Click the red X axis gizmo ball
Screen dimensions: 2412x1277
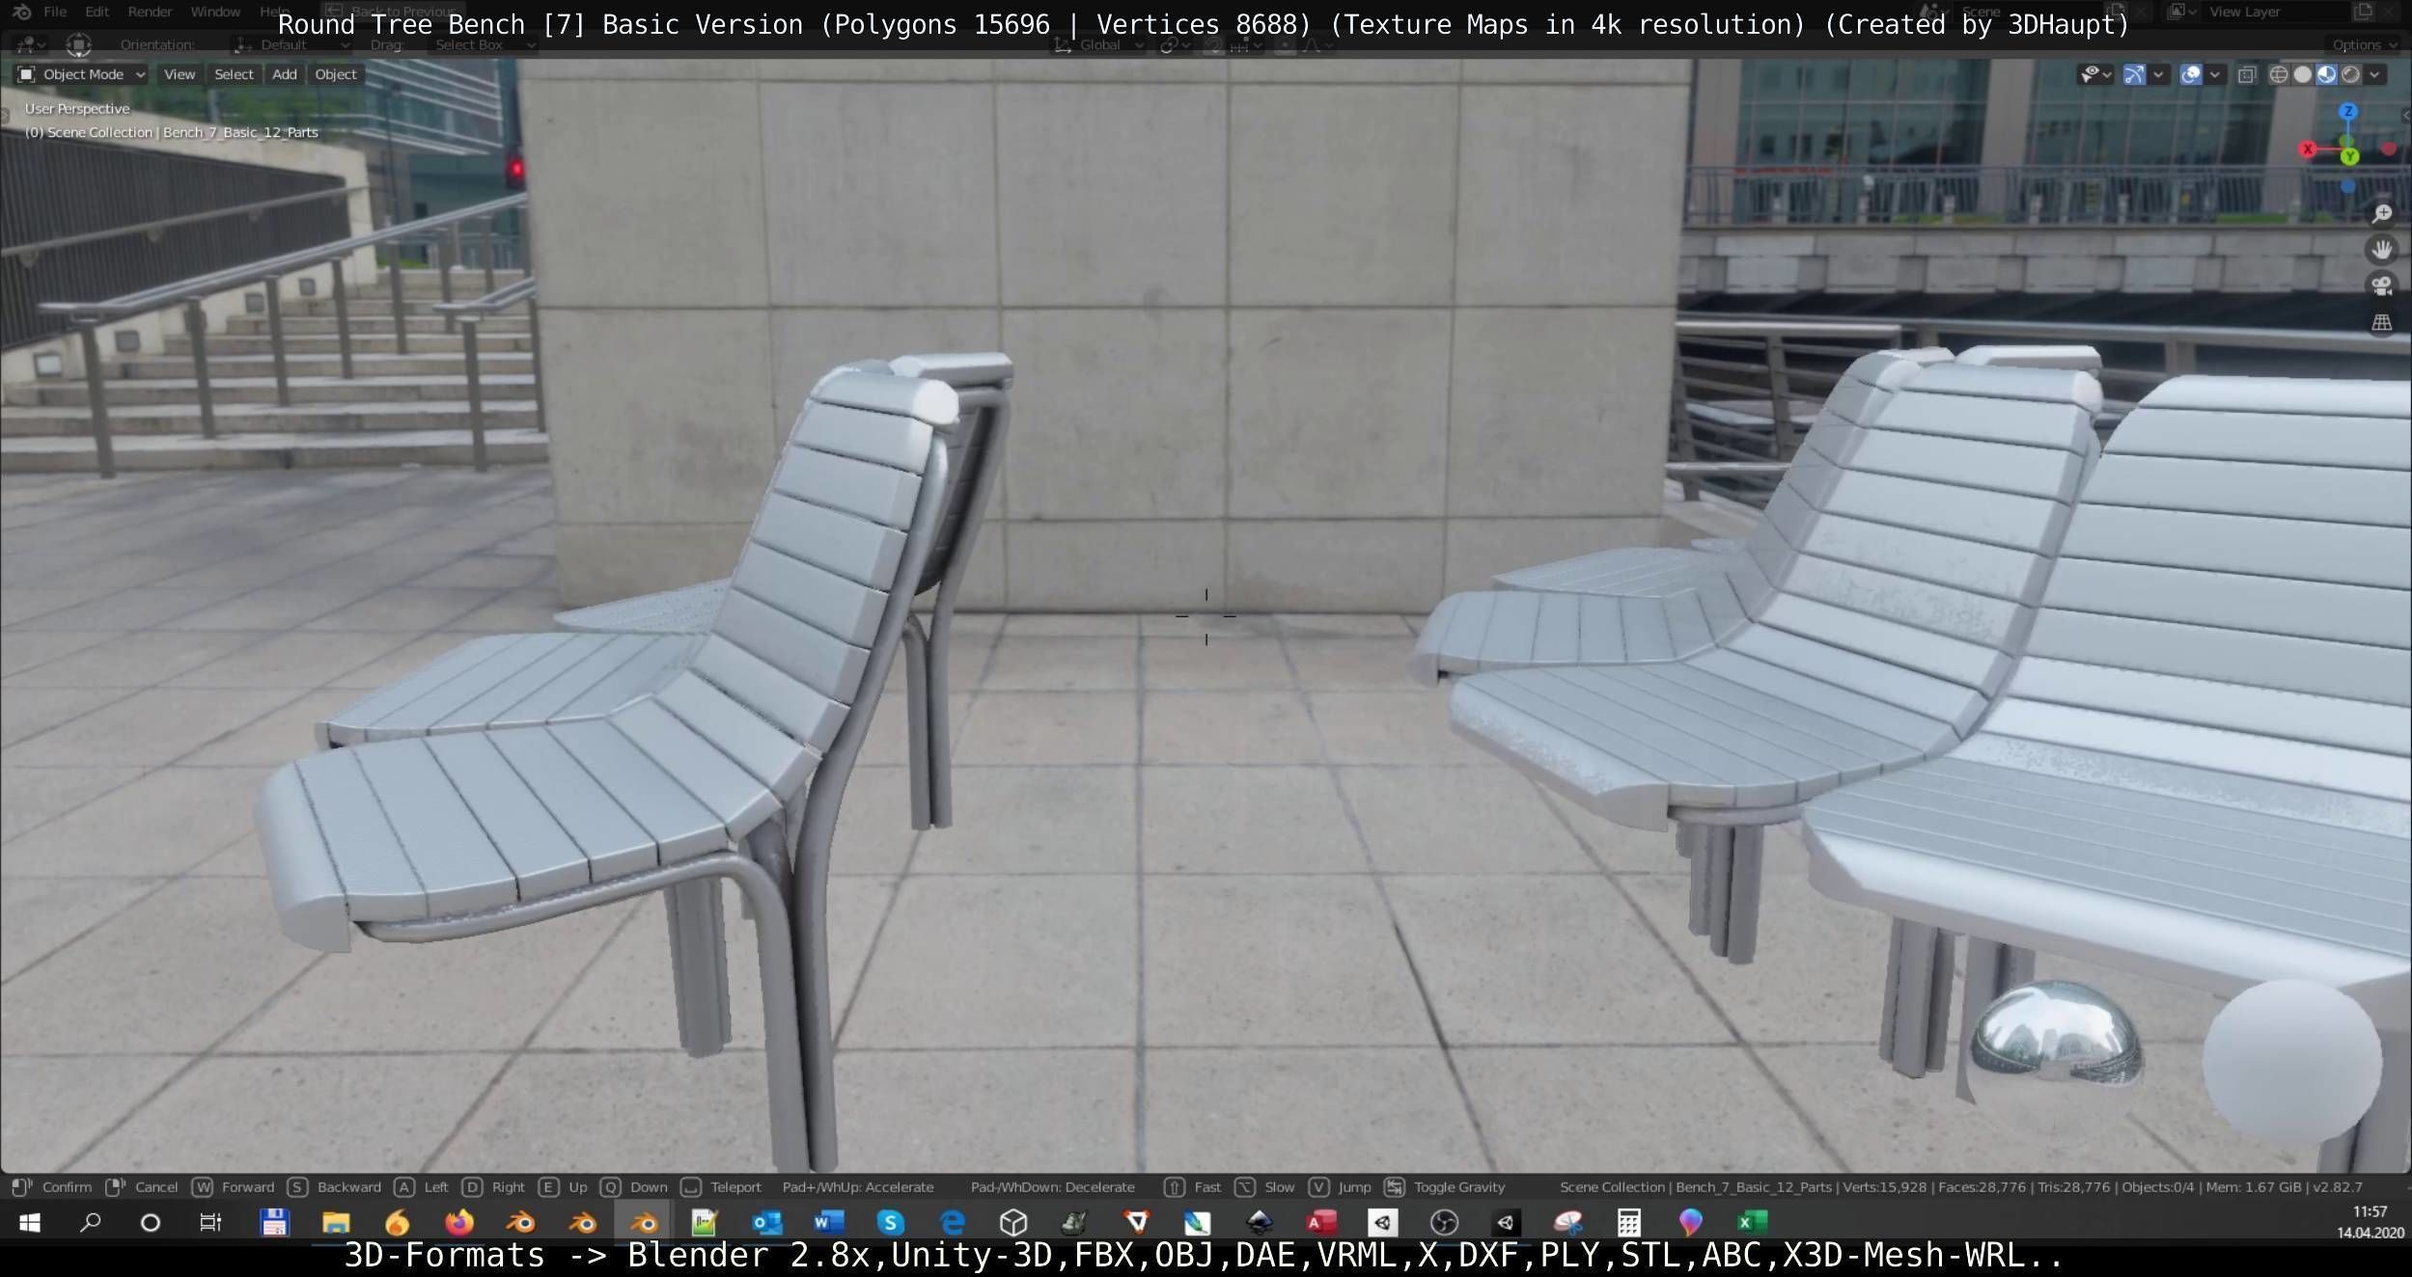[2308, 149]
